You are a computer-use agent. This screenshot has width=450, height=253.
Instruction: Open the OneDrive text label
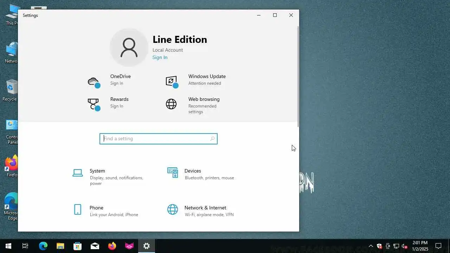point(121,76)
